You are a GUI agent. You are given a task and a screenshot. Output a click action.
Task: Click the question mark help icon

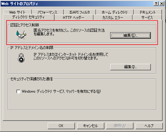point(156,4)
